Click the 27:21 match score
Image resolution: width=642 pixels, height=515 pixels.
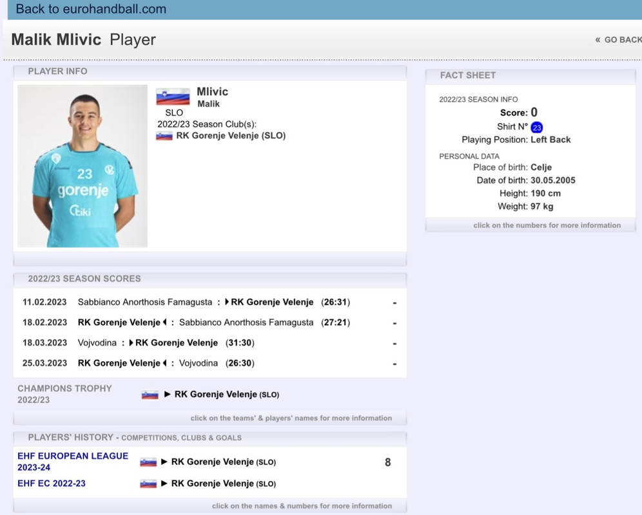335,323
